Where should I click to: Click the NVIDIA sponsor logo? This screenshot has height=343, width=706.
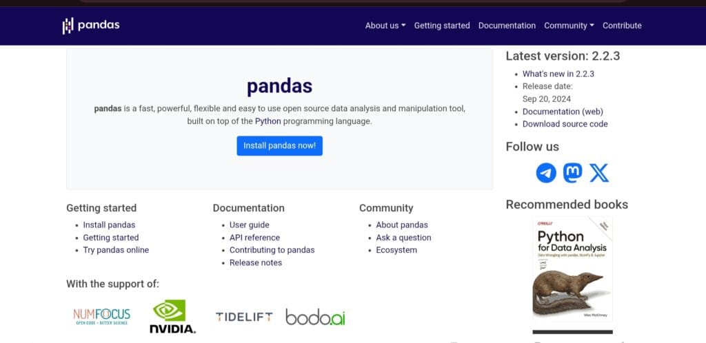(172, 317)
